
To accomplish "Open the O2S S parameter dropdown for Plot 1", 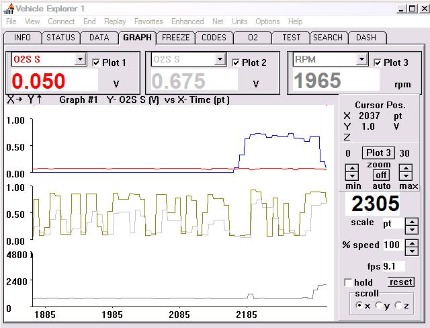I will click(x=81, y=60).
